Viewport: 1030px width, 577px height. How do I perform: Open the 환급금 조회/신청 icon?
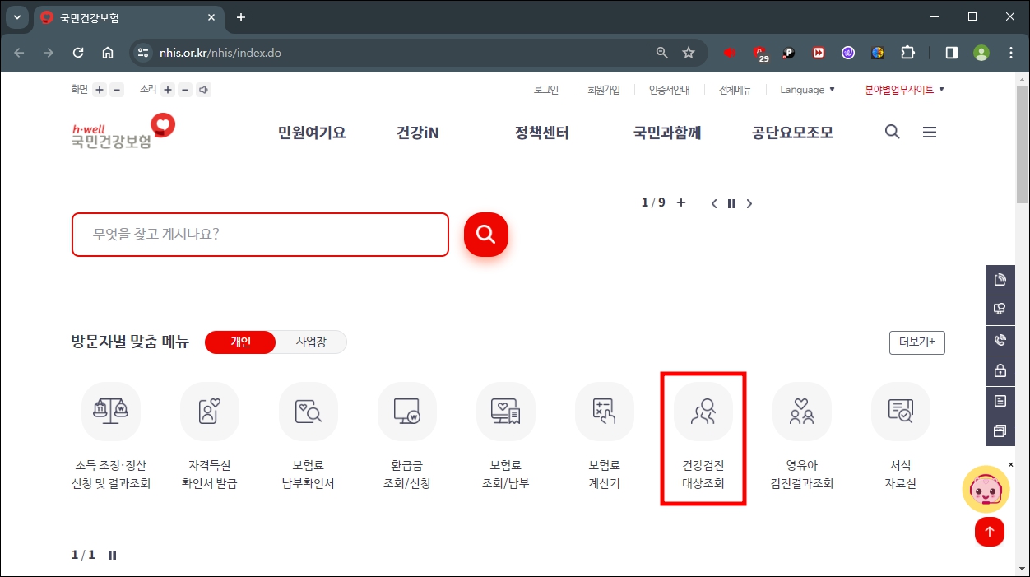tap(407, 412)
